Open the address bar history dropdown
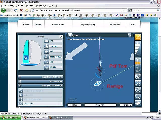The image size is (161, 120). pyautogui.click(x=126, y=10)
